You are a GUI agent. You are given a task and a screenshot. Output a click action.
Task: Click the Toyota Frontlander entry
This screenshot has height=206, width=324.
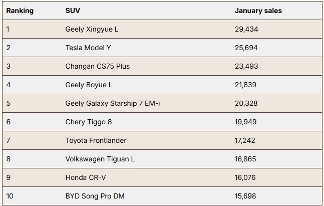coord(96,140)
